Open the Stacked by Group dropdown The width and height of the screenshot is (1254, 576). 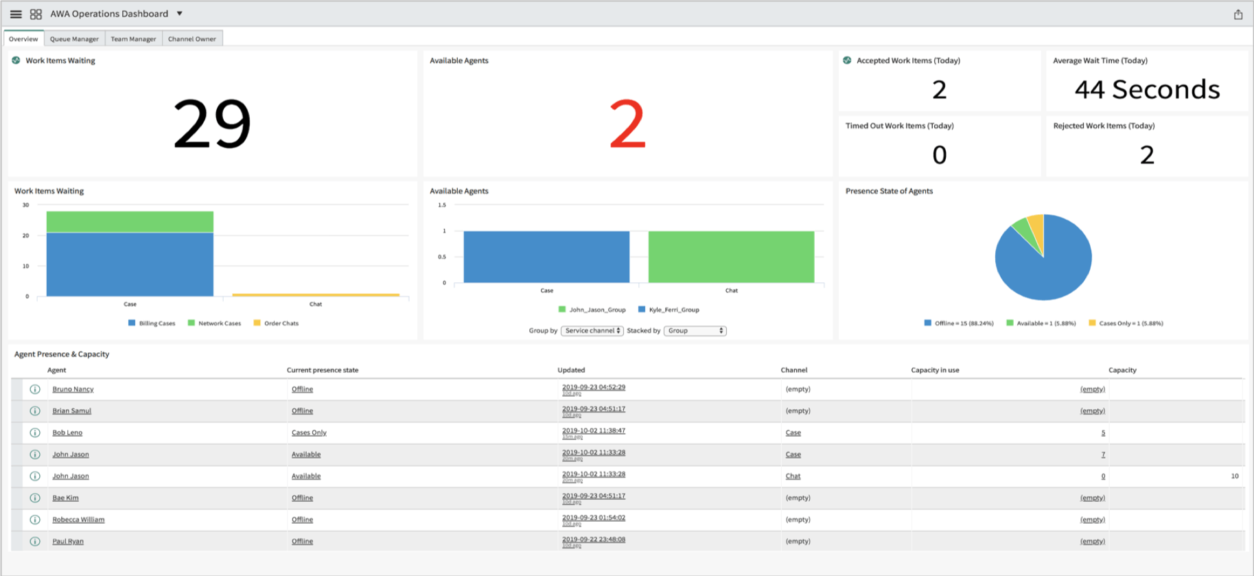(x=695, y=331)
